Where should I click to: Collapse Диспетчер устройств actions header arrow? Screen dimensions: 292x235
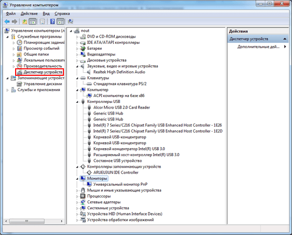(285, 39)
